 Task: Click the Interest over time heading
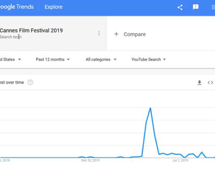coord(12,82)
